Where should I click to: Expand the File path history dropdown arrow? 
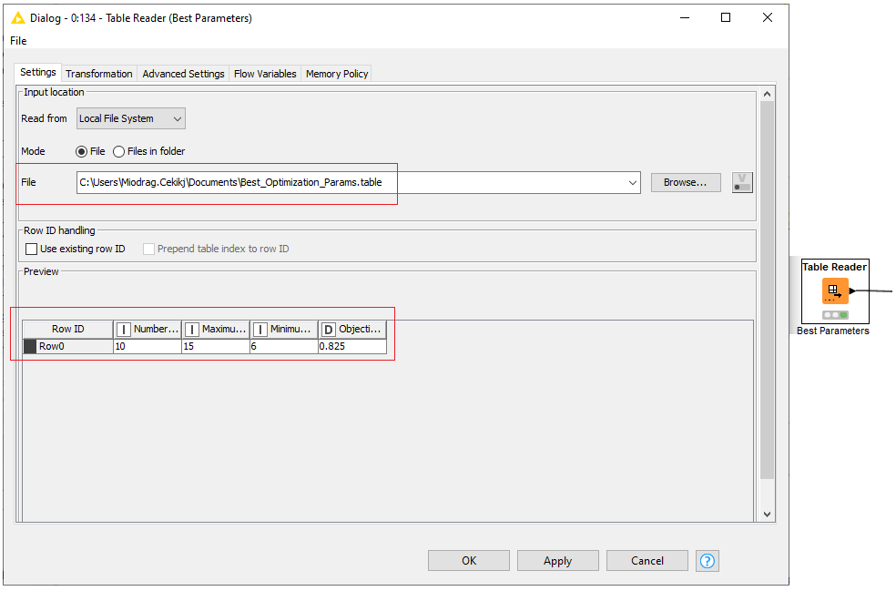point(633,183)
